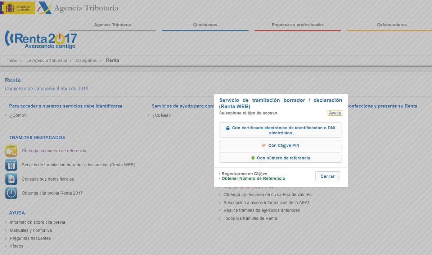Open 'Obtenga cita previa Renta 2017' link
The height and width of the screenshot is (255, 432).
tap(52, 193)
